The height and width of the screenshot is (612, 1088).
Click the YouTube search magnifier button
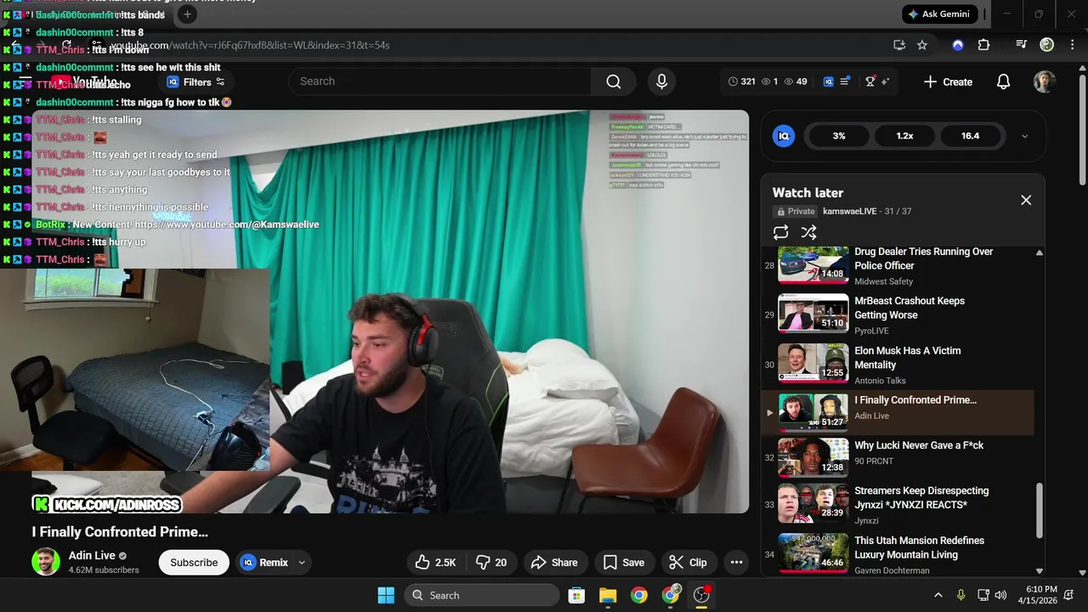614,82
